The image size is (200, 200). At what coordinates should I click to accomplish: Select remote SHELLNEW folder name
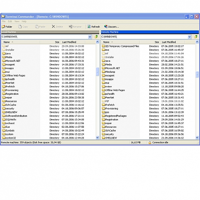tap(111, 138)
